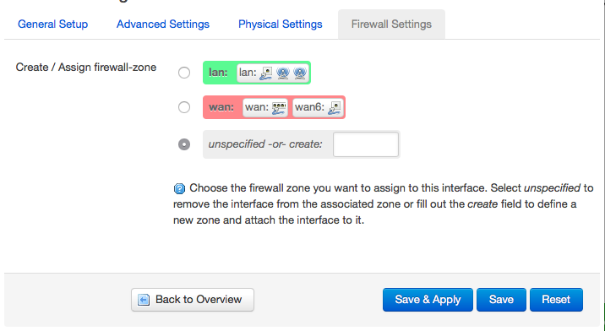
Task: Open the General Setup tab
Action: click(x=53, y=24)
